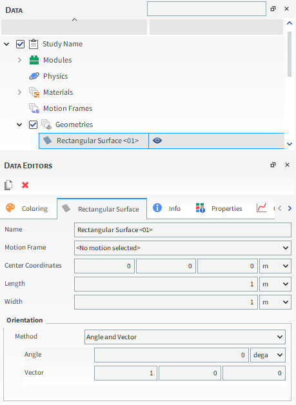
Task: Click the copy icon in Data Editors toolbar
Action: point(8,185)
